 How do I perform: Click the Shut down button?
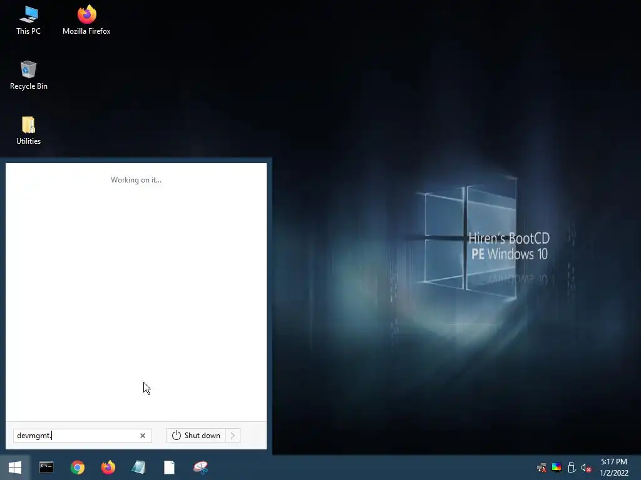pyautogui.click(x=196, y=436)
